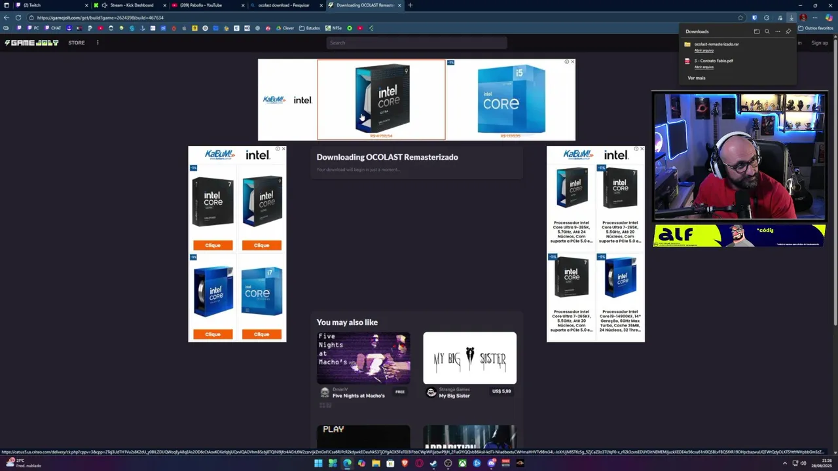Close the top banner ad
Viewport: 838px width, 471px height.
(x=572, y=62)
